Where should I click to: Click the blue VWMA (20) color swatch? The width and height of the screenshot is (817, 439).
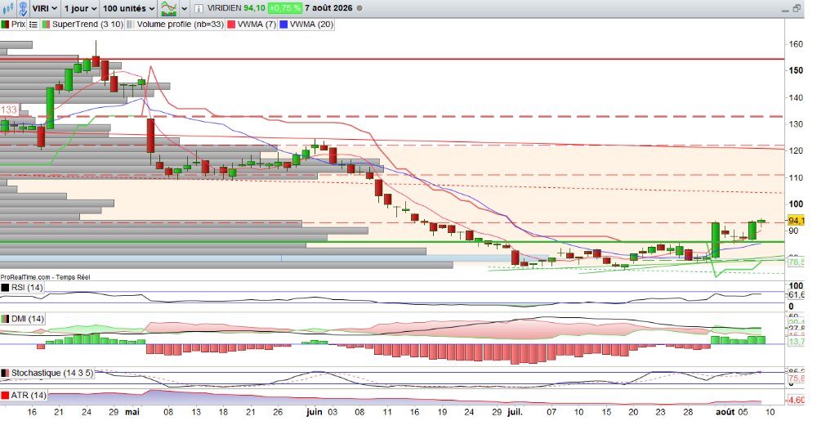[x=283, y=25]
